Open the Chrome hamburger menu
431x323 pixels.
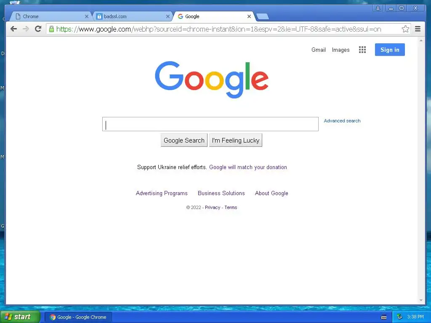(418, 29)
